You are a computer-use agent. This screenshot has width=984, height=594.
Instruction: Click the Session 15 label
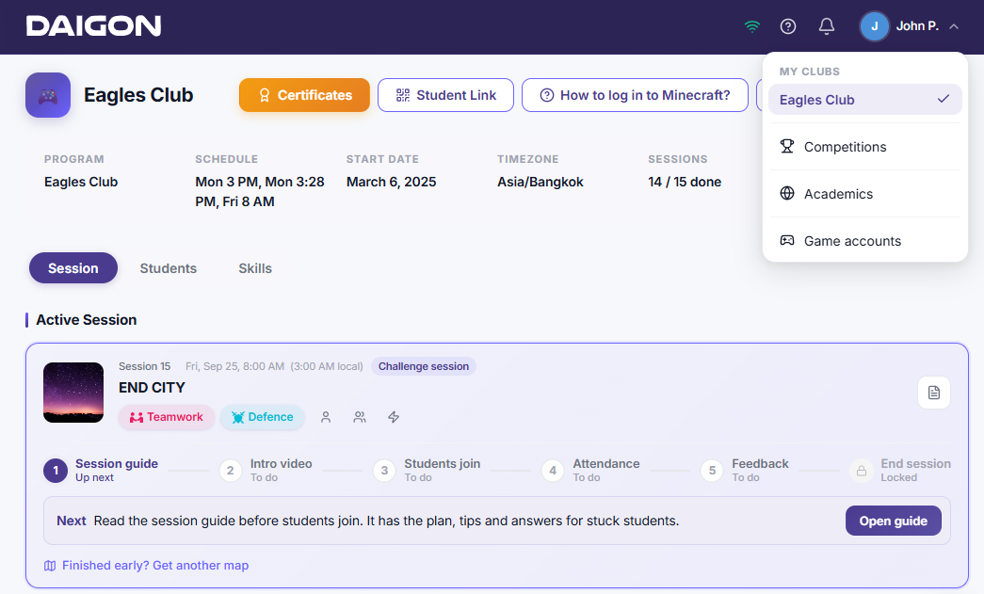144,366
